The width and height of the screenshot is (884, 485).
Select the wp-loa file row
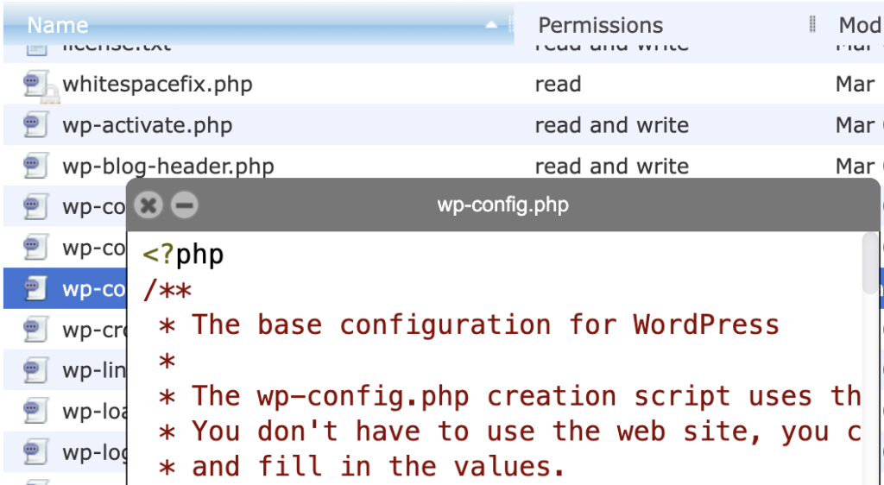[66, 412]
